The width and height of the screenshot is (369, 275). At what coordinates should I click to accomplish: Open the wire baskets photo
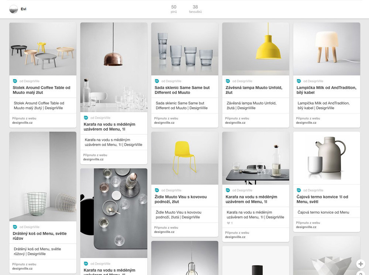click(x=43, y=177)
